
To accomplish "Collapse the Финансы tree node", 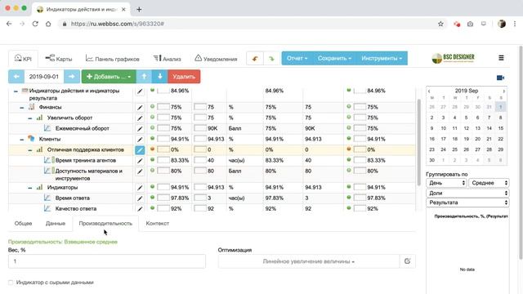I will (22, 107).
